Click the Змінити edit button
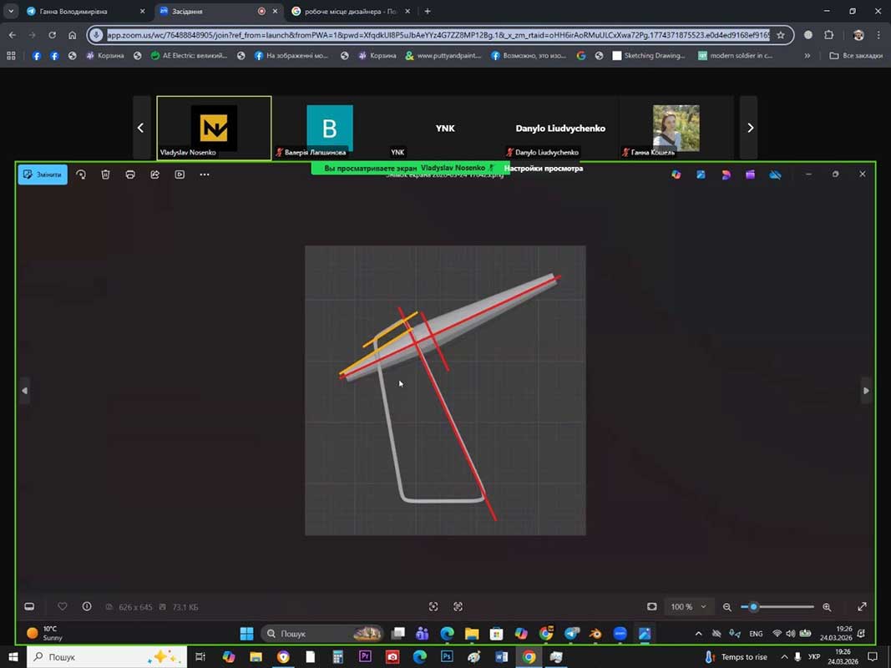This screenshot has height=668, width=891. (43, 175)
